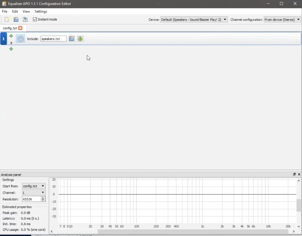Click the Open file toolbar icon

[x=16, y=20]
